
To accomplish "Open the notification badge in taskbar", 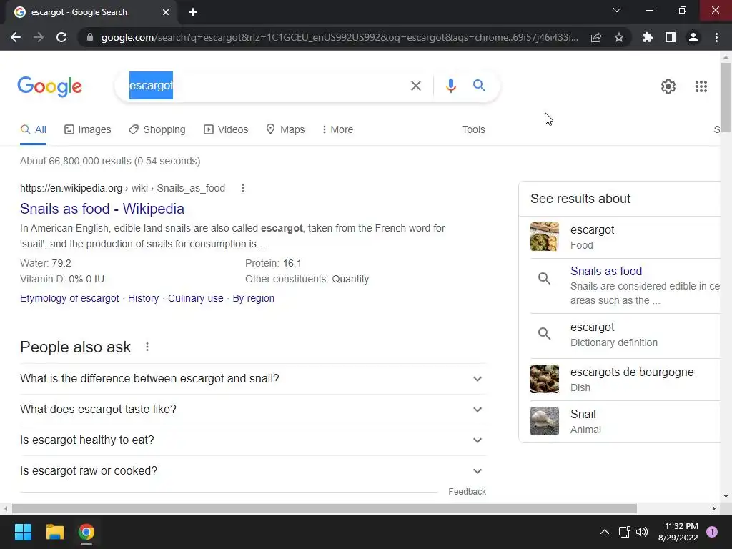I will (x=712, y=532).
